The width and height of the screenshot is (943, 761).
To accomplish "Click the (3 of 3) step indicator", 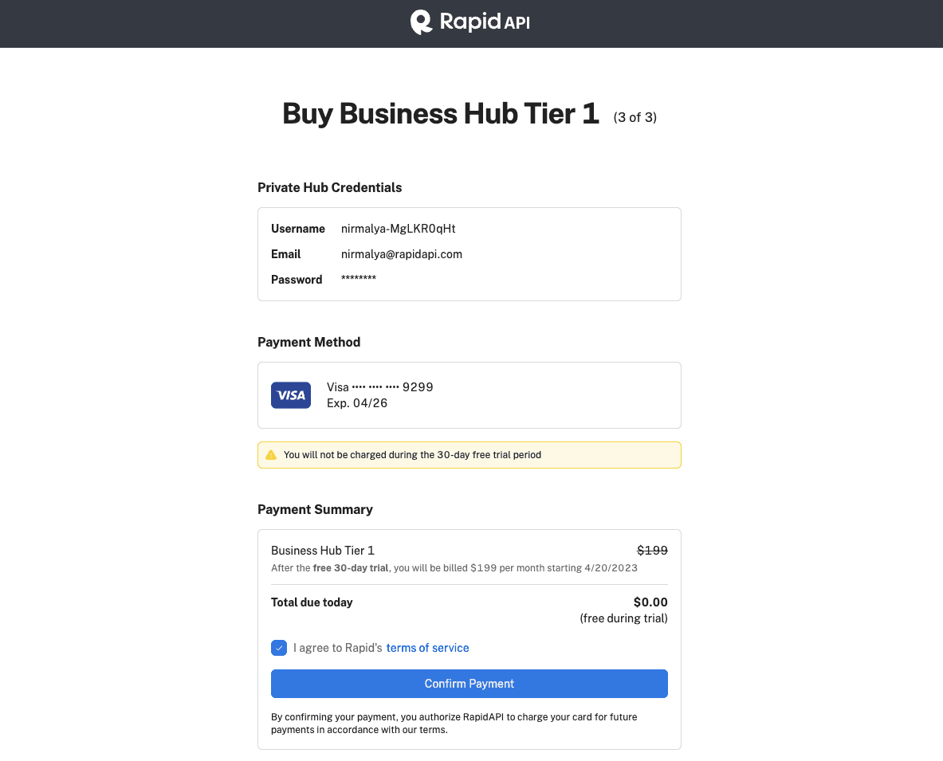I will pos(635,117).
